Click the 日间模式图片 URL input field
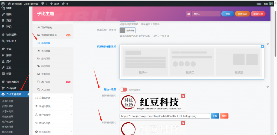The image size is (277, 135). pyautogui.click(x=165, y=116)
